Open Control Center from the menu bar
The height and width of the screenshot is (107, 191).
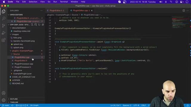point(182,2)
